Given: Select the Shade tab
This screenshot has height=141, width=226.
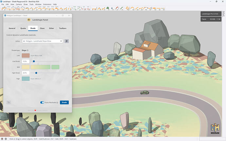Looking at the screenshot, I should [33, 28].
